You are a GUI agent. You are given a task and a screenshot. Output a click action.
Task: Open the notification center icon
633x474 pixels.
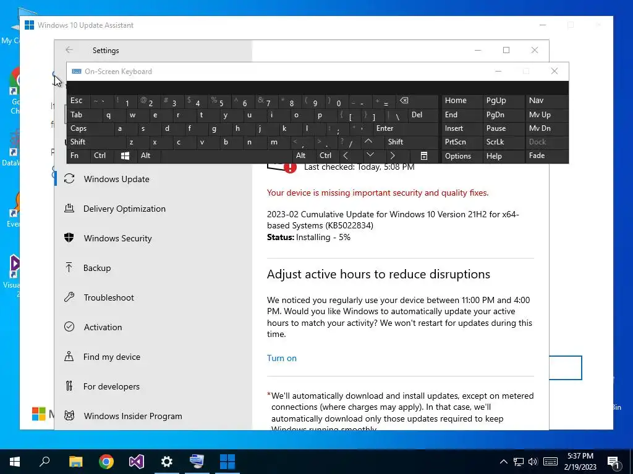coord(613,462)
